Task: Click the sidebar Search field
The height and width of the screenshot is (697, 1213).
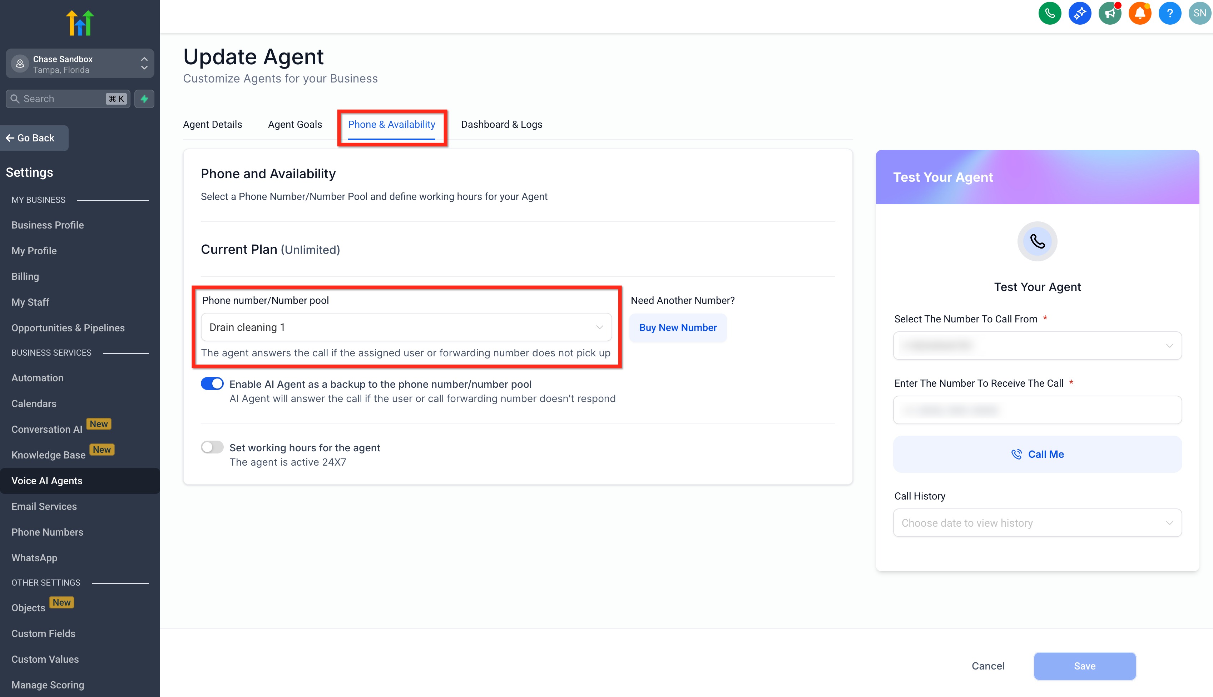Action: tap(62, 99)
